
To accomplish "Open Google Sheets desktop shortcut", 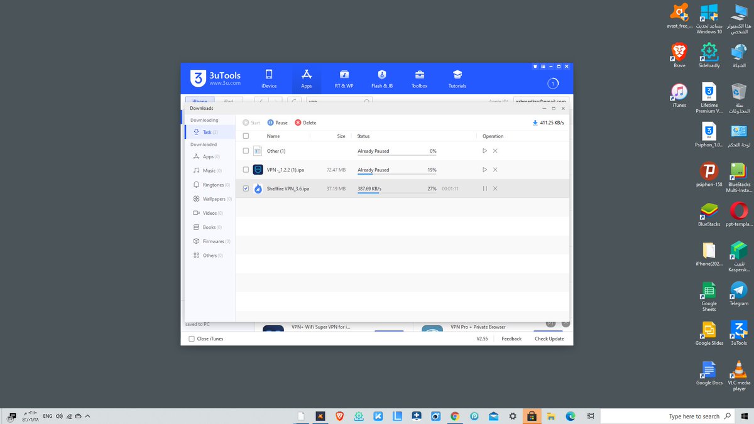I will click(709, 296).
